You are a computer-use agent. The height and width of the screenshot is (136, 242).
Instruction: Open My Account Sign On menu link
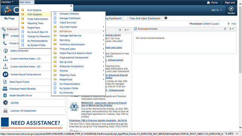pyautogui.click(x=38, y=32)
